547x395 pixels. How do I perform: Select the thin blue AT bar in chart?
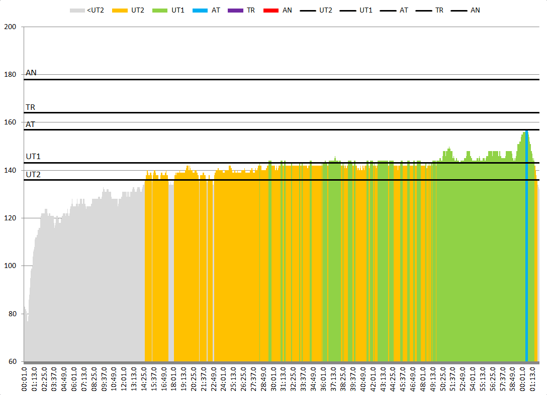[526, 251]
